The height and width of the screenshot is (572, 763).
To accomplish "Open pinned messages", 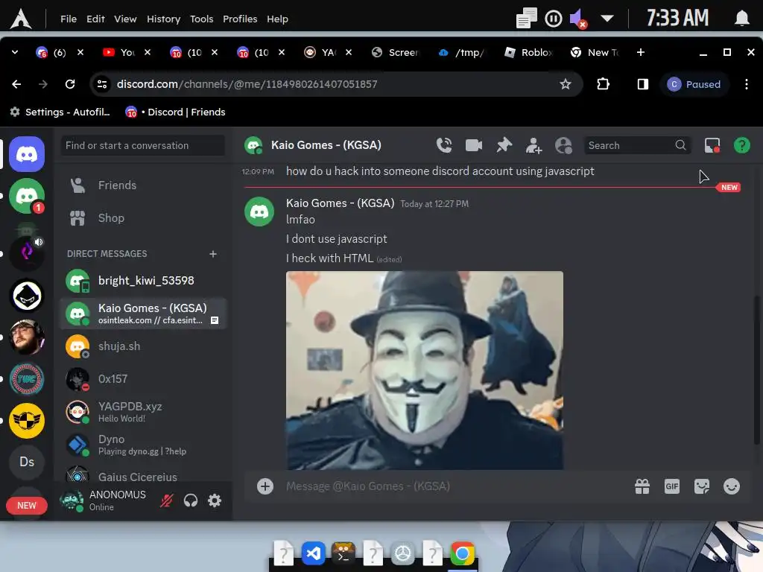I will click(x=504, y=145).
